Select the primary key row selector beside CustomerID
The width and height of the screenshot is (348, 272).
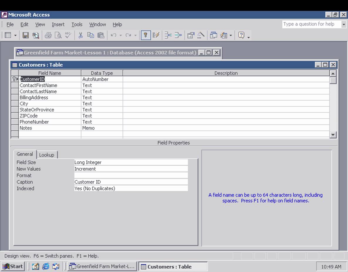click(x=14, y=79)
